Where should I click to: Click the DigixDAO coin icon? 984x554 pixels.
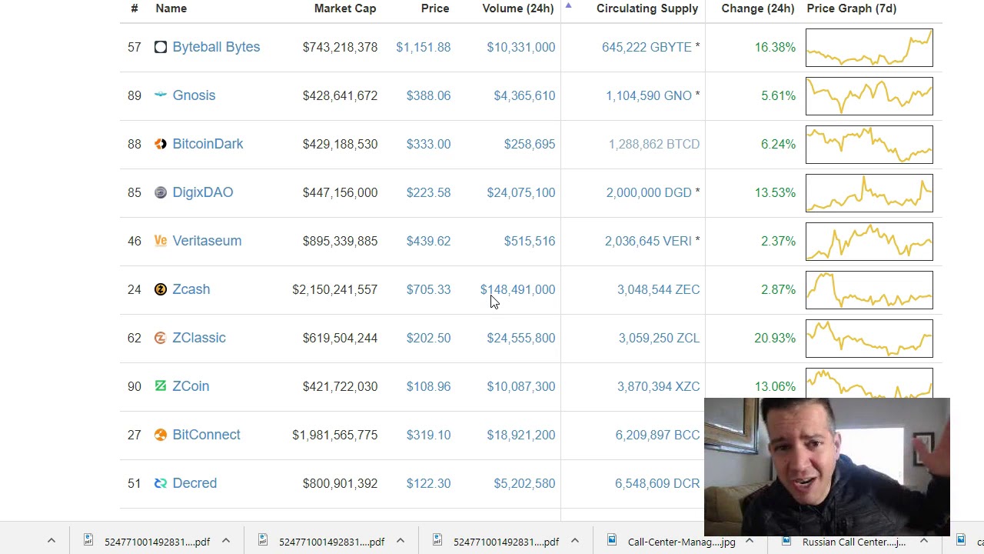point(160,192)
